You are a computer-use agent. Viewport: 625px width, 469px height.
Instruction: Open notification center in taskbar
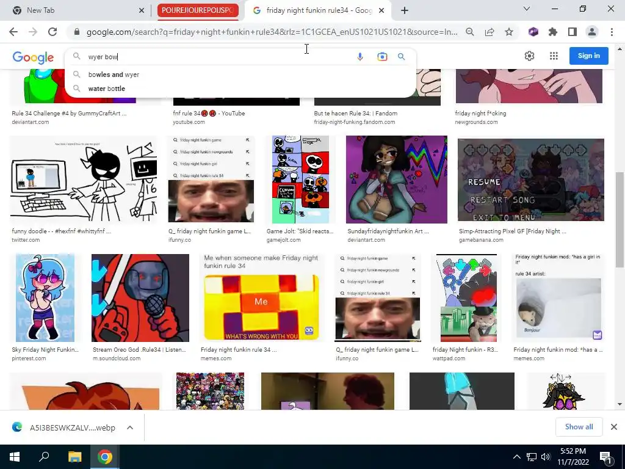tap(605, 457)
